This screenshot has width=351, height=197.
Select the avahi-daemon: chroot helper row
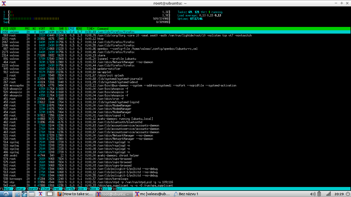pos(175,155)
